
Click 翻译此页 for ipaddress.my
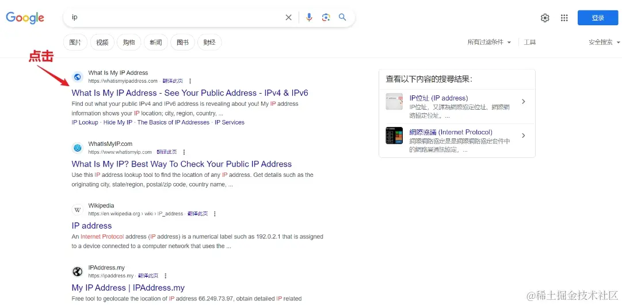[148, 276]
